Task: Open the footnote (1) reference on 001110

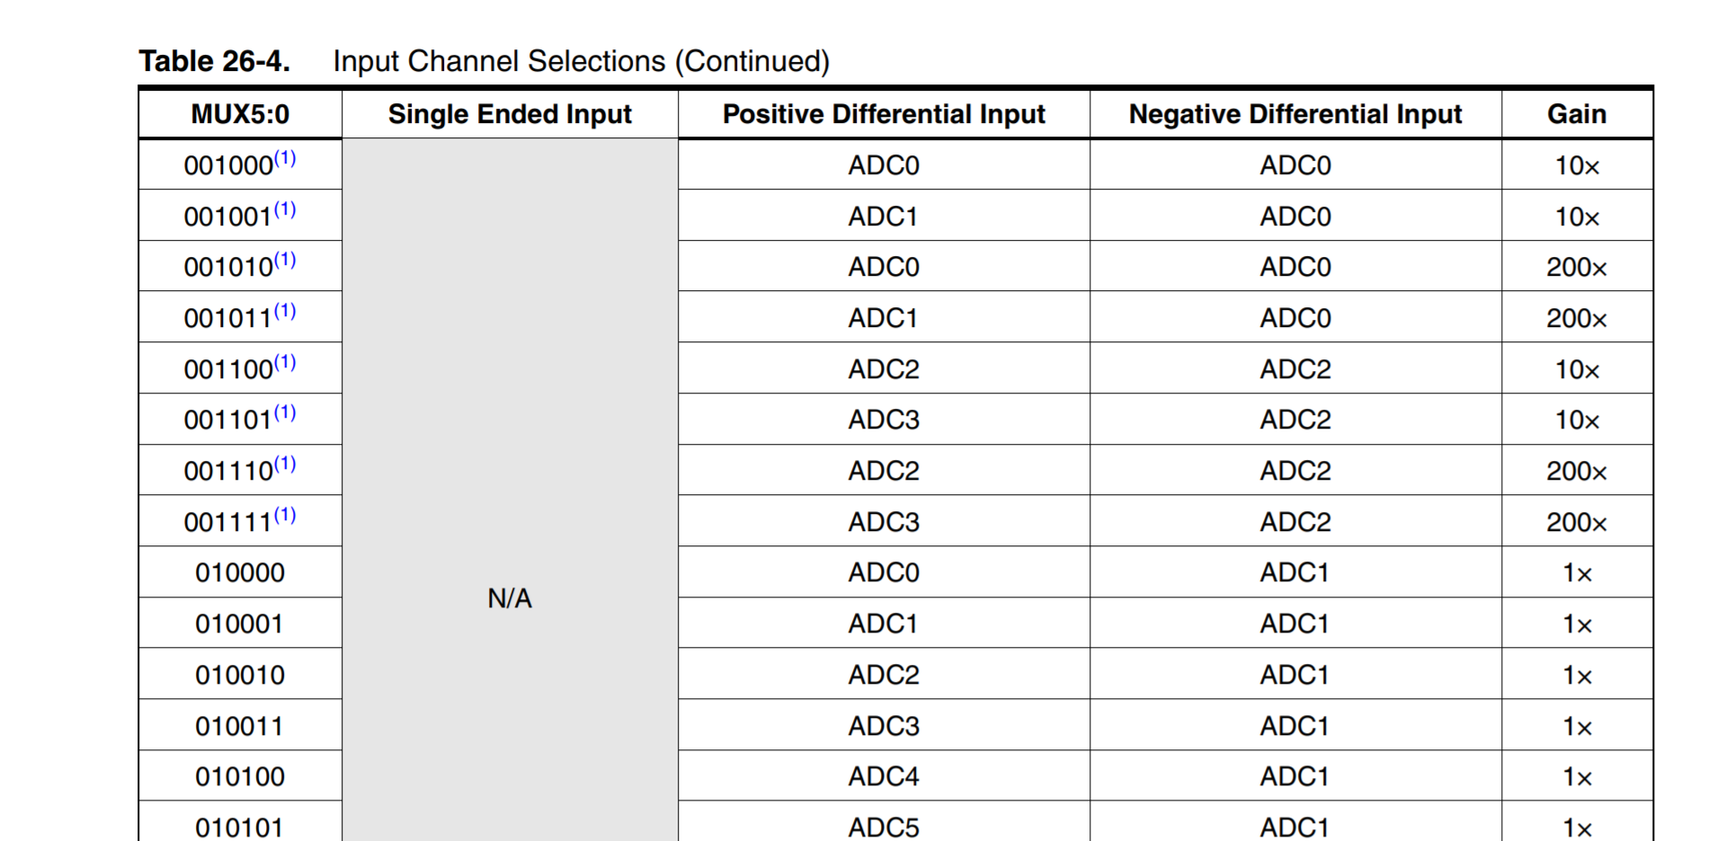Action: pos(285,465)
